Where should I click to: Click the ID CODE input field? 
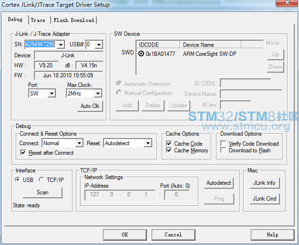[x=245, y=83]
